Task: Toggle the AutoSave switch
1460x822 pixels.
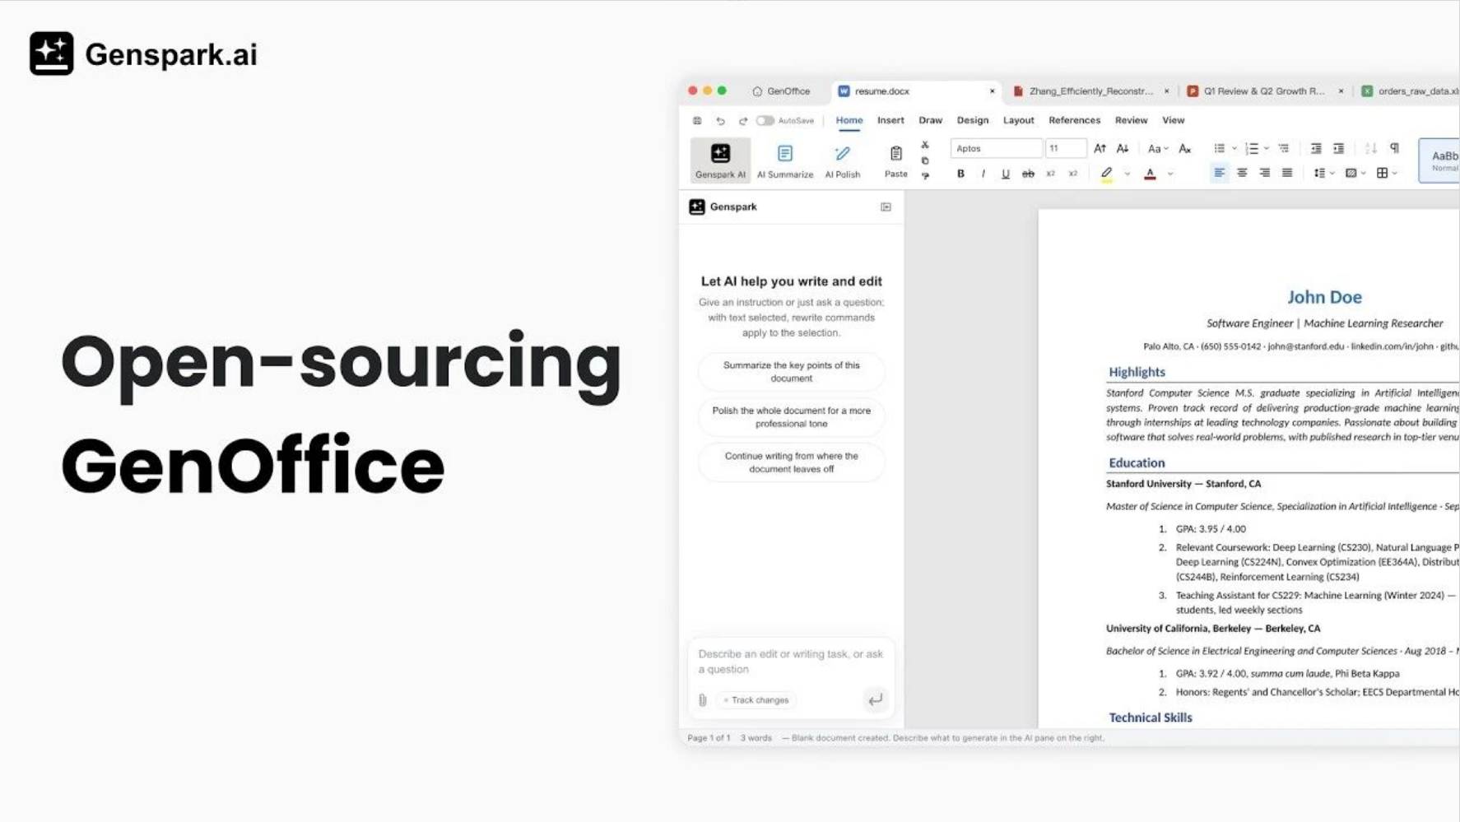Action: (x=765, y=121)
